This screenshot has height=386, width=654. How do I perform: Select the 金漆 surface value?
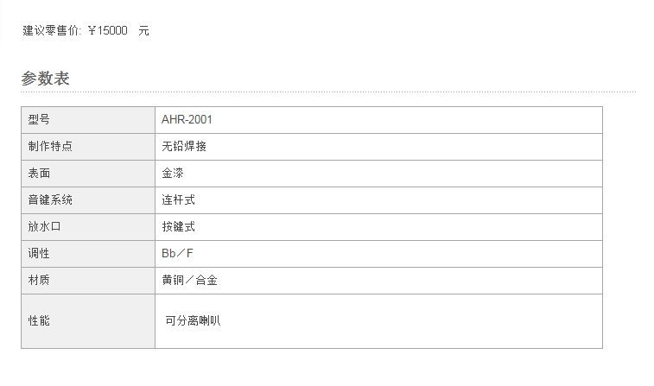tap(173, 173)
